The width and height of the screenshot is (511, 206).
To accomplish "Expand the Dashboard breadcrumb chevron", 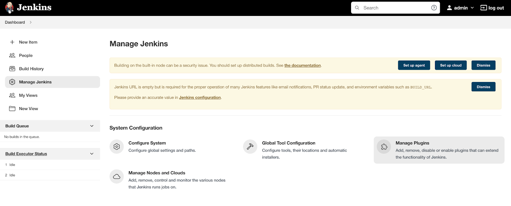I will 30,22.
